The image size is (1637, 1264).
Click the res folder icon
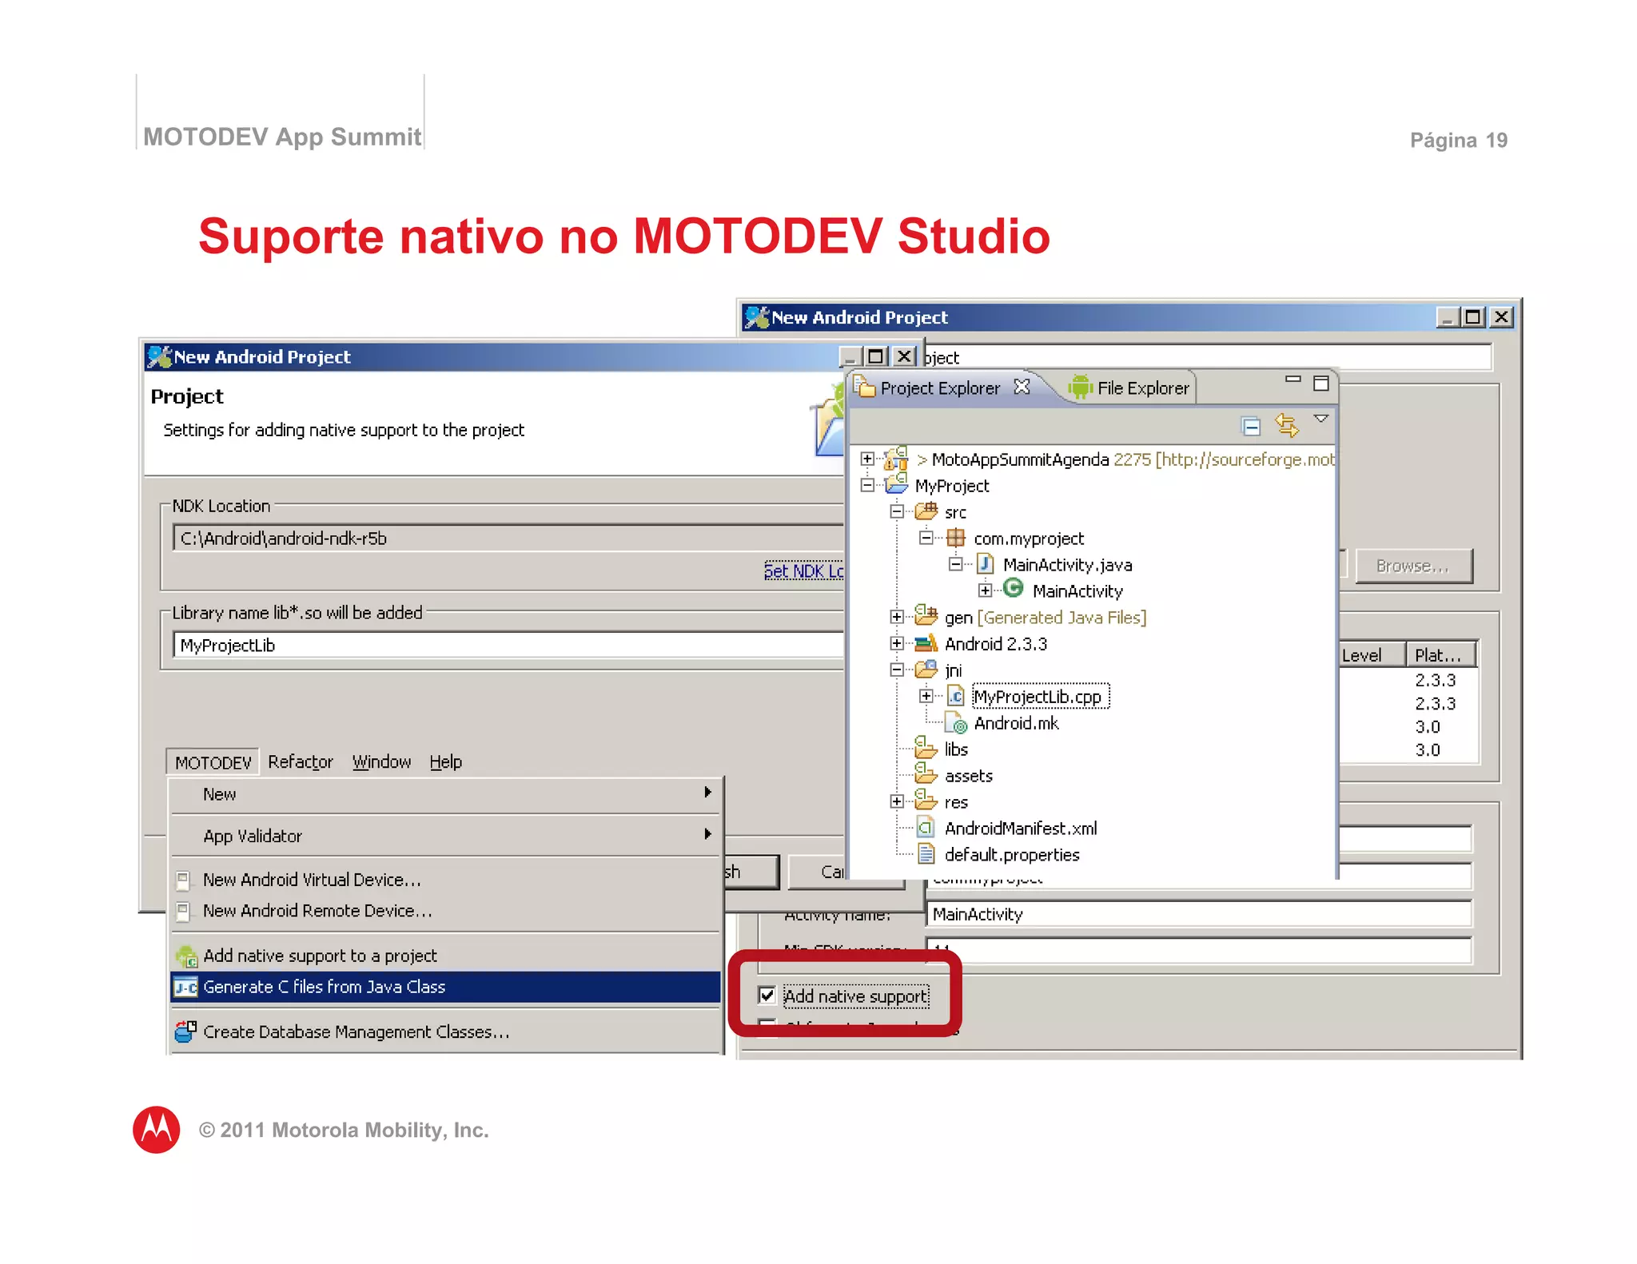tap(926, 801)
